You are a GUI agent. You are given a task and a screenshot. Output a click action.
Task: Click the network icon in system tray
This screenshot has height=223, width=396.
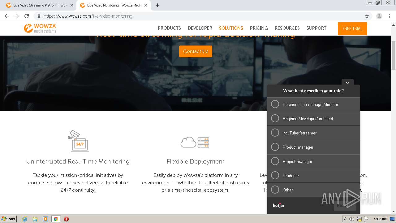tap(359, 219)
